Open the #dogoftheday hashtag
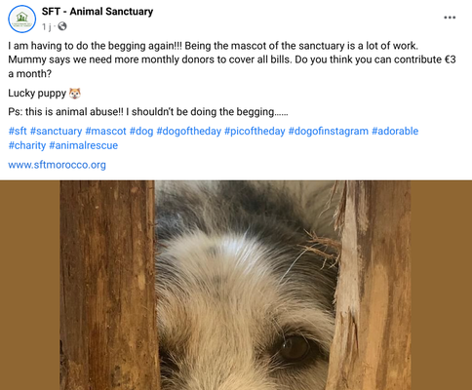This screenshot has height=390, width=472. 189,131
